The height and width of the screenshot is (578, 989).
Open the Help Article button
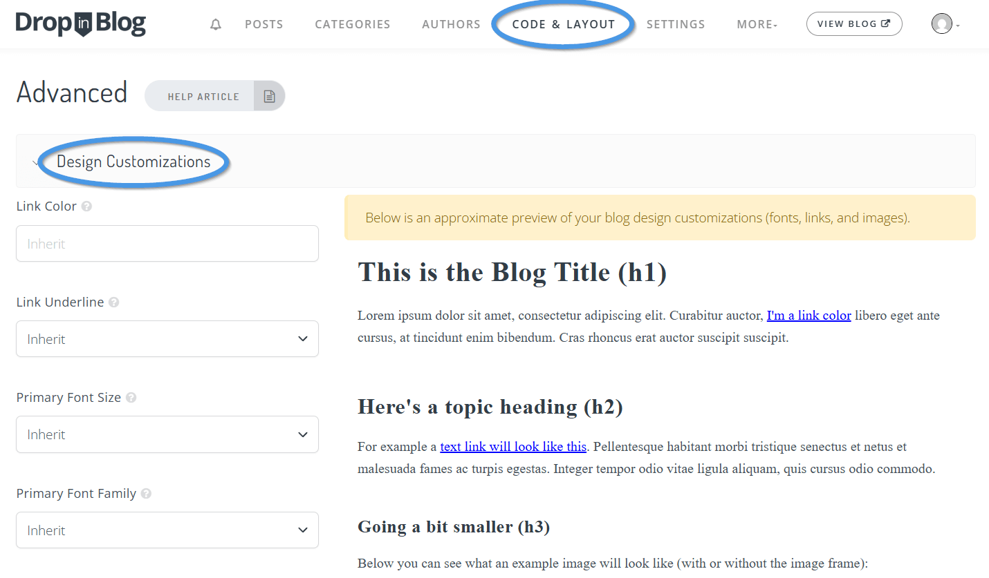(214, 97)
